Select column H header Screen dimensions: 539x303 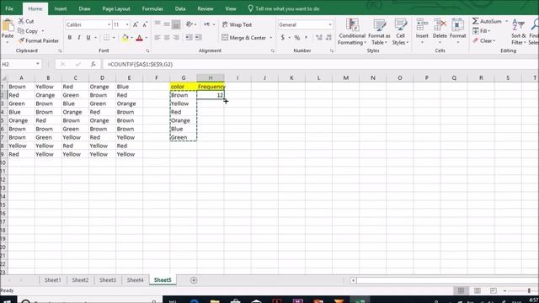[211, 78]
